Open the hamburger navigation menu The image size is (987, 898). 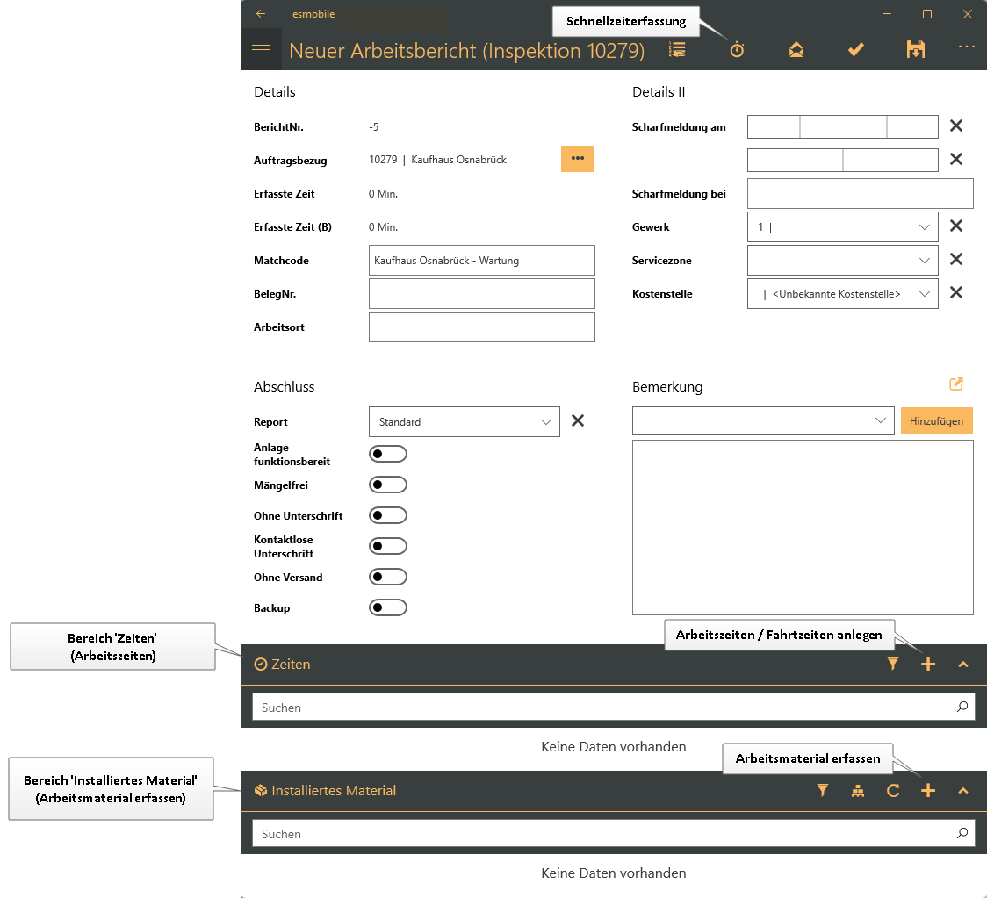[261, 50]
